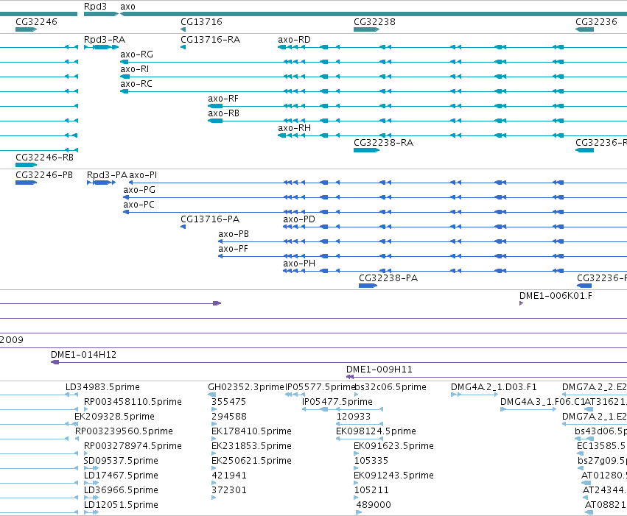Select protein axo-PB label
Screen dimensions: 627x516
click(234, 234)
